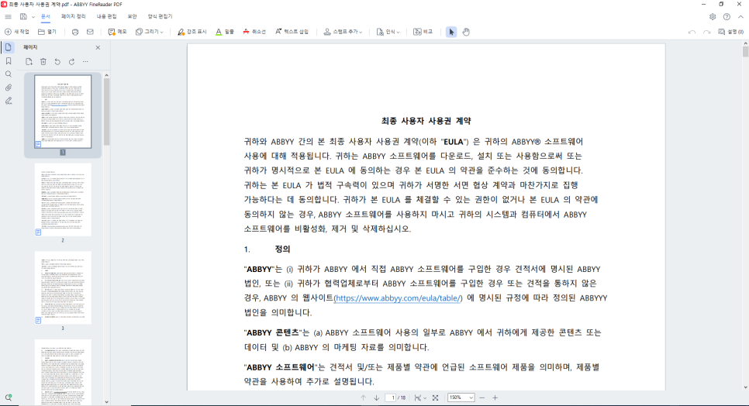The width and height of the screenshot is (749, 406).
Task: Follow the abbyy.com/eula/table hyperlink
Action: pos(398,298)
